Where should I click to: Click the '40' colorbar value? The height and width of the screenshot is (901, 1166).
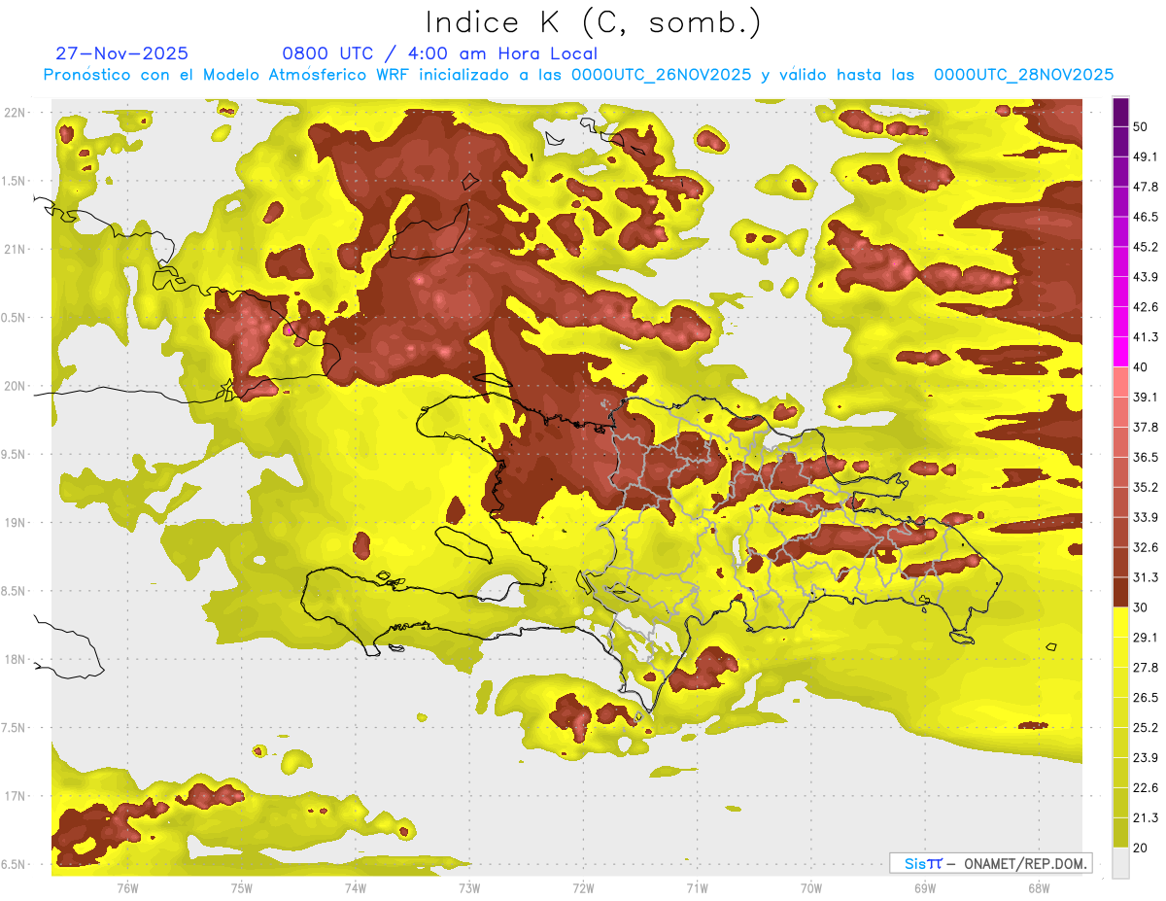pos(1142,367)
